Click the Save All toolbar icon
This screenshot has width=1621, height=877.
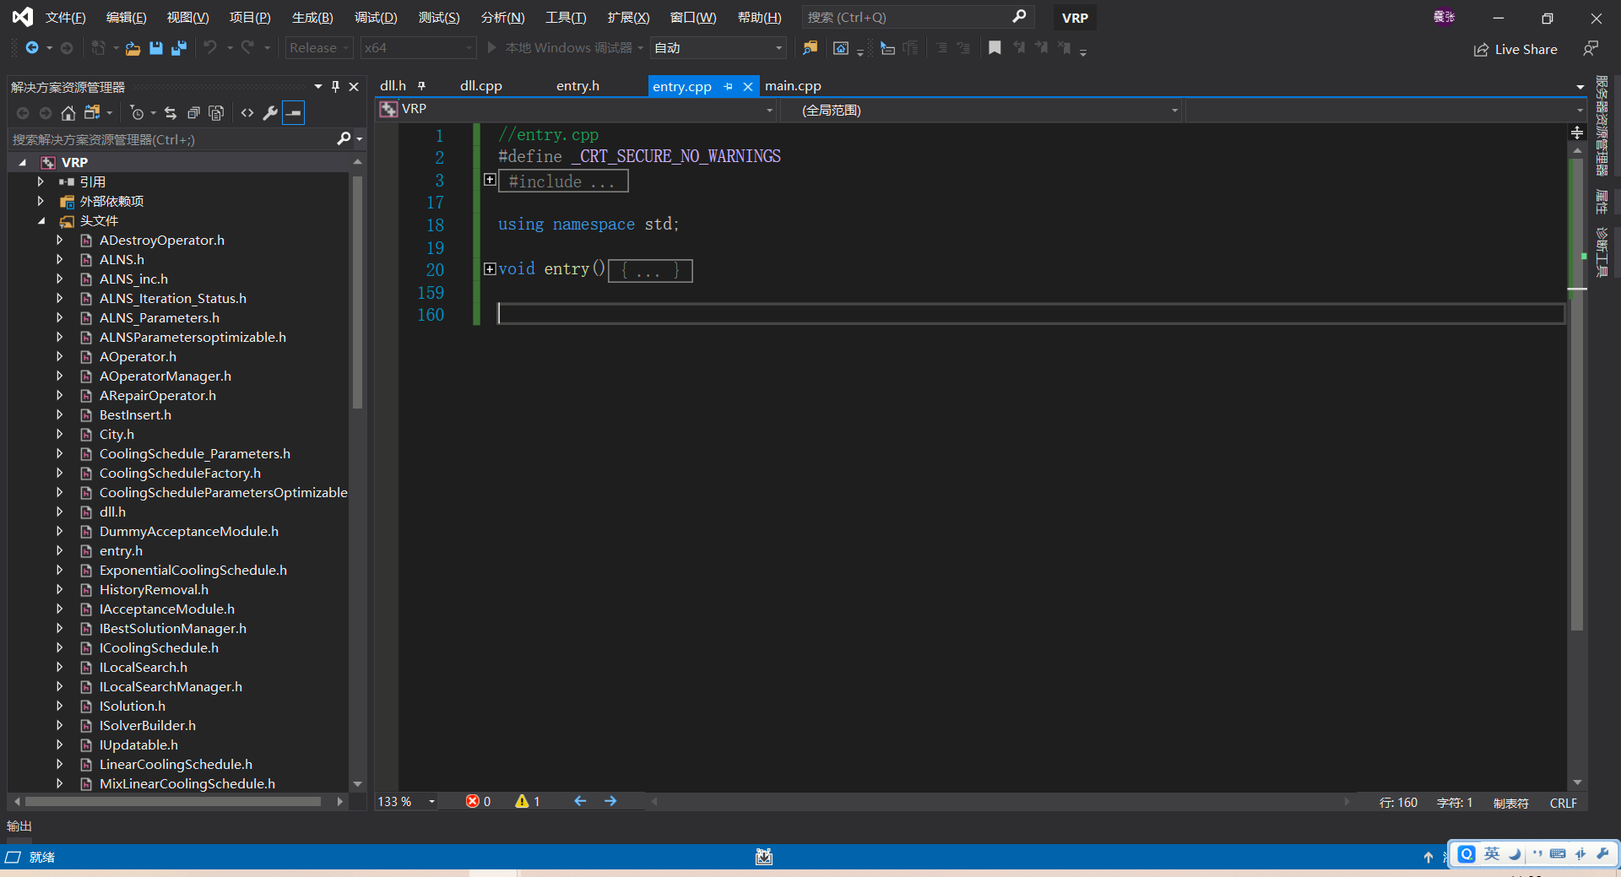coord(178,48)
